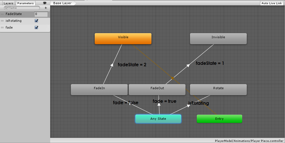285x143 pixels.
Task: Edit the FadeState value field
Action: point(41,14)
